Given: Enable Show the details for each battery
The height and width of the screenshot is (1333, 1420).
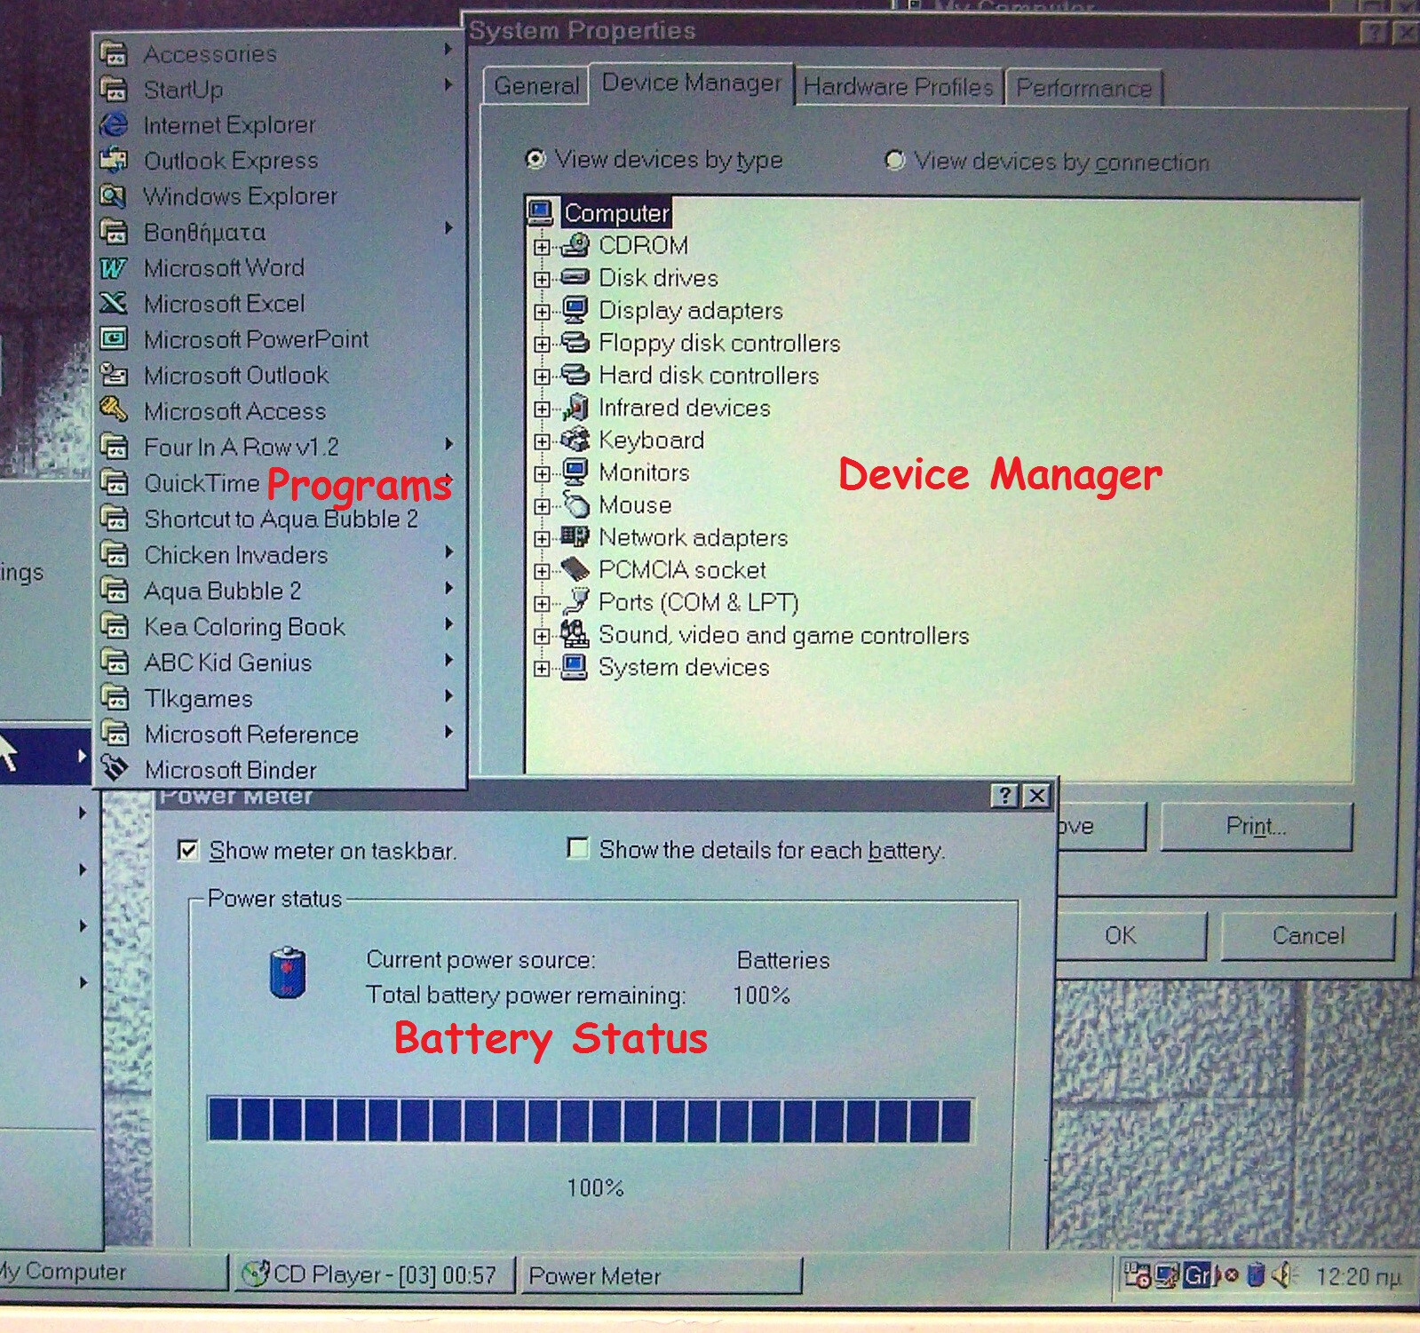Looking at the screenshot, I should click(577, 849).
